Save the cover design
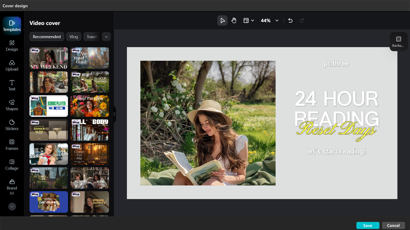The image size is (410, 230). [x=368, y=226]
